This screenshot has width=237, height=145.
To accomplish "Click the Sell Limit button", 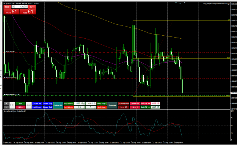I will point(69,107).
